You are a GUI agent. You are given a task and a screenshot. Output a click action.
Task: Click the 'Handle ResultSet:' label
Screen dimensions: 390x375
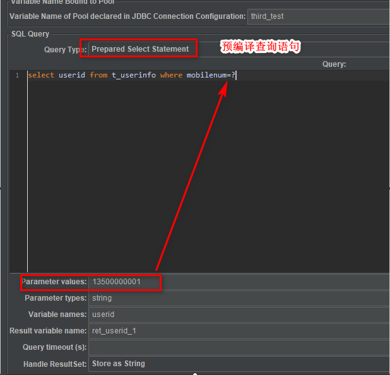pos(55,364)
